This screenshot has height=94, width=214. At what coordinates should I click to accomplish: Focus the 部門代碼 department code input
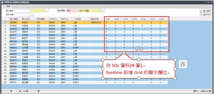click(22, 15)
